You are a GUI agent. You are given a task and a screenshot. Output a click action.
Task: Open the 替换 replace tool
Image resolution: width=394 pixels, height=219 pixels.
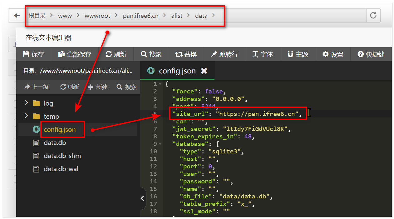coord(186,54)
